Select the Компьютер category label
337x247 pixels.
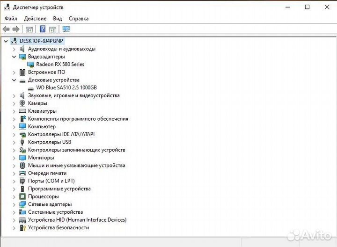click(x=42, y=126)
